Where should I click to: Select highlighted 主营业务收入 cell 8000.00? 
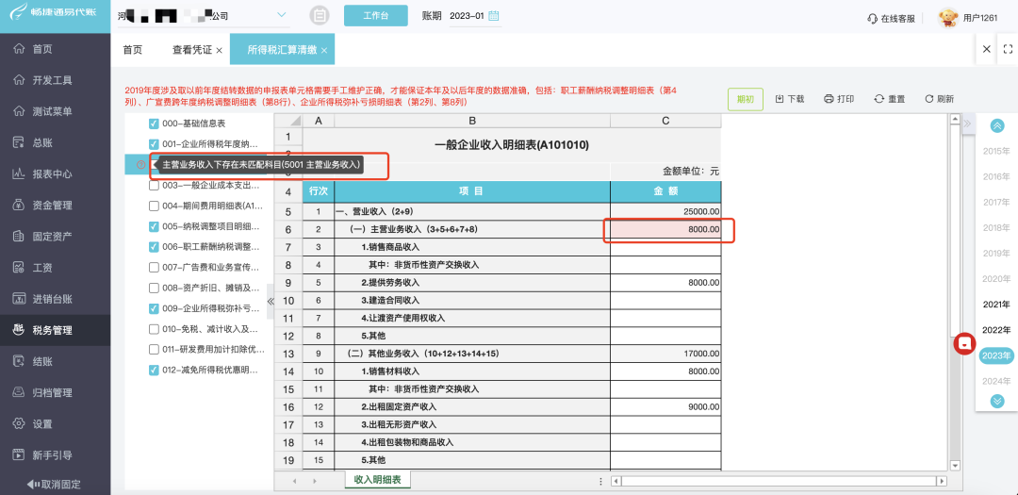point(665,230)
